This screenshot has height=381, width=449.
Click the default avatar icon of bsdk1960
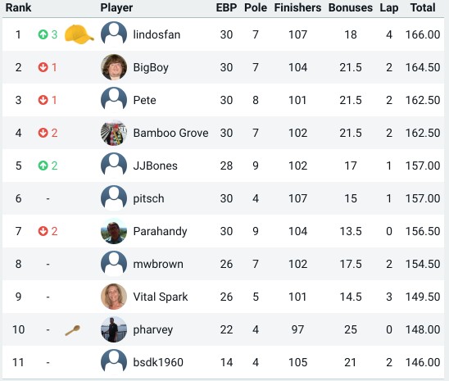click(114, 362)
